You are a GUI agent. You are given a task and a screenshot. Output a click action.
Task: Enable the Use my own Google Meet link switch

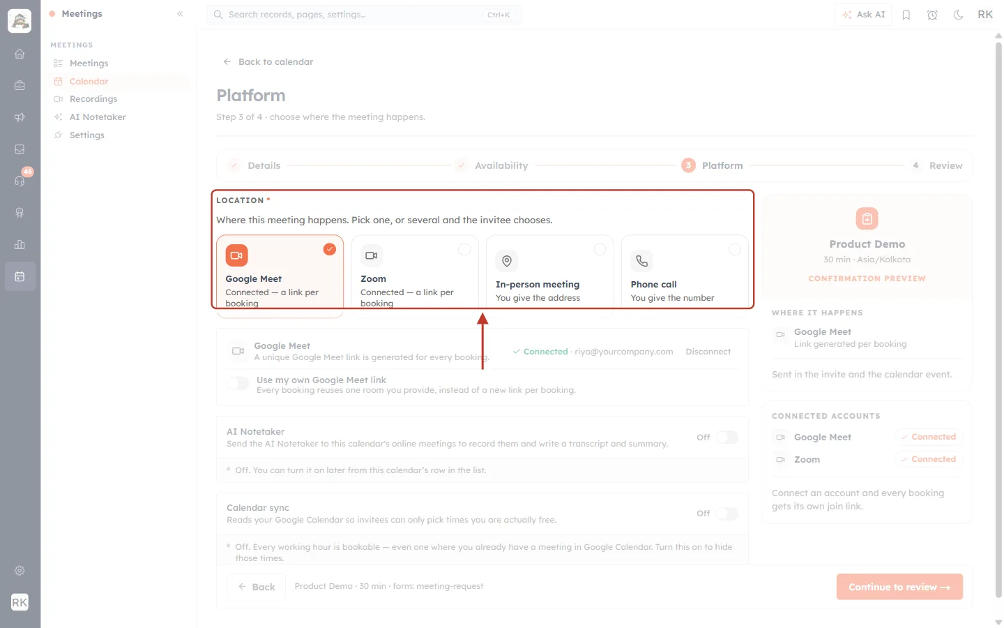click(x=238, y=383)
